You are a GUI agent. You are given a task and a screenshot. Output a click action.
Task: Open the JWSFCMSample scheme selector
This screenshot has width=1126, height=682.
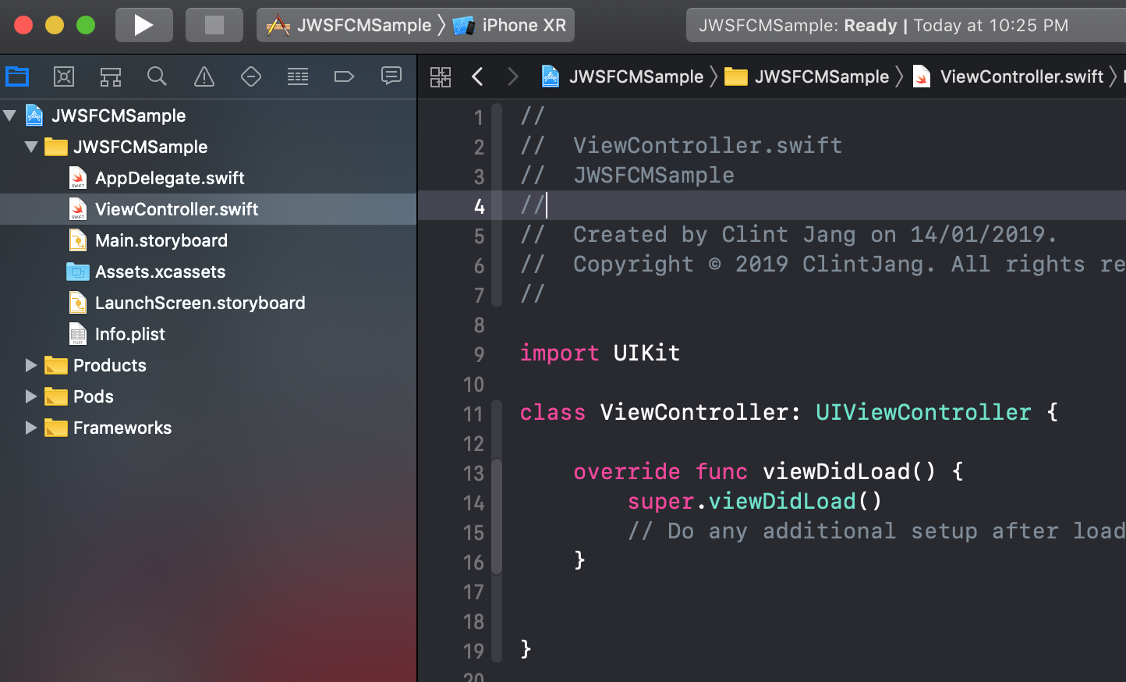coord(349,25)
